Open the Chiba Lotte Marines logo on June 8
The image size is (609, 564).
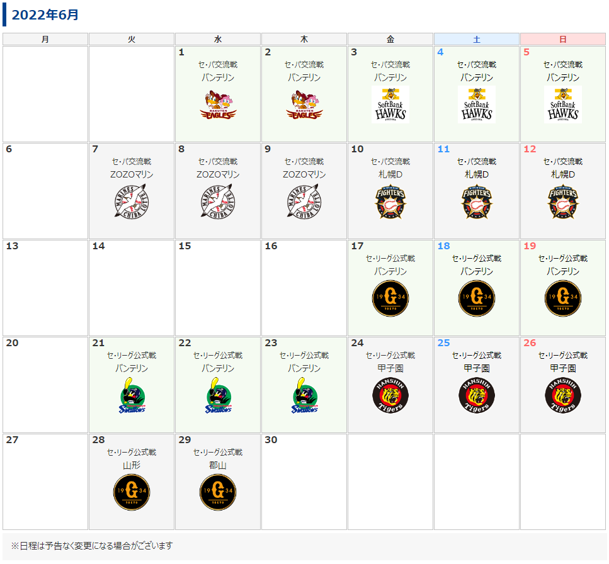pos(218,201)
